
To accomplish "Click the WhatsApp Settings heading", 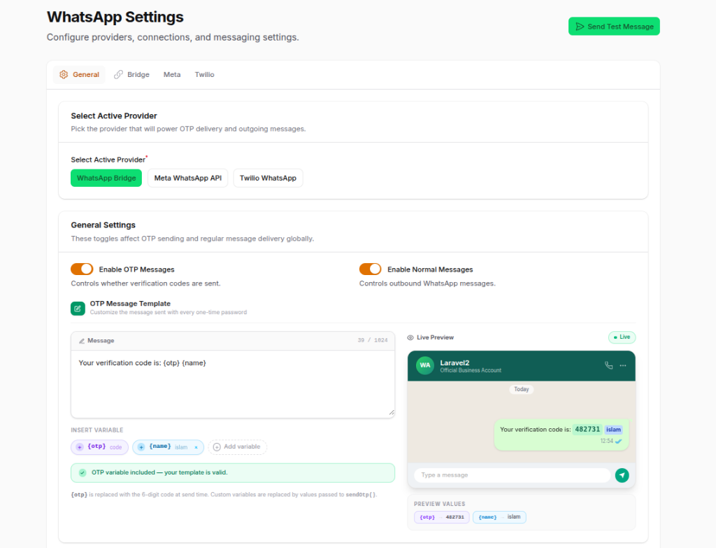I will [x=115, y=17].
